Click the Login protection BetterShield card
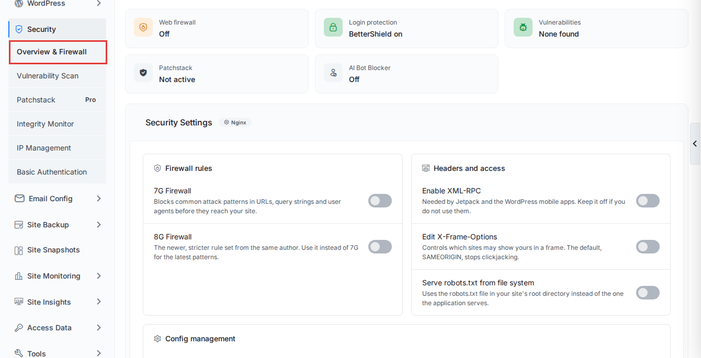This screenshot has height=358, width=701. [406, 28]
